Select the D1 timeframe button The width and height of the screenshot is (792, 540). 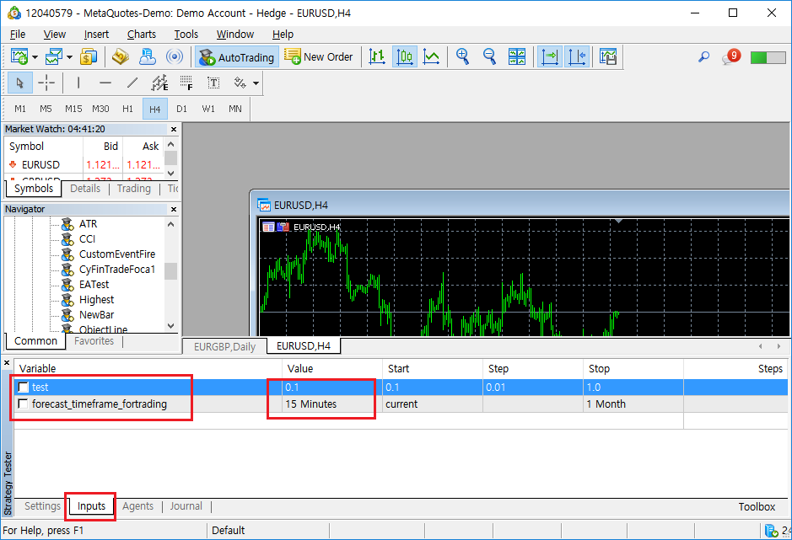coord(181,109)
